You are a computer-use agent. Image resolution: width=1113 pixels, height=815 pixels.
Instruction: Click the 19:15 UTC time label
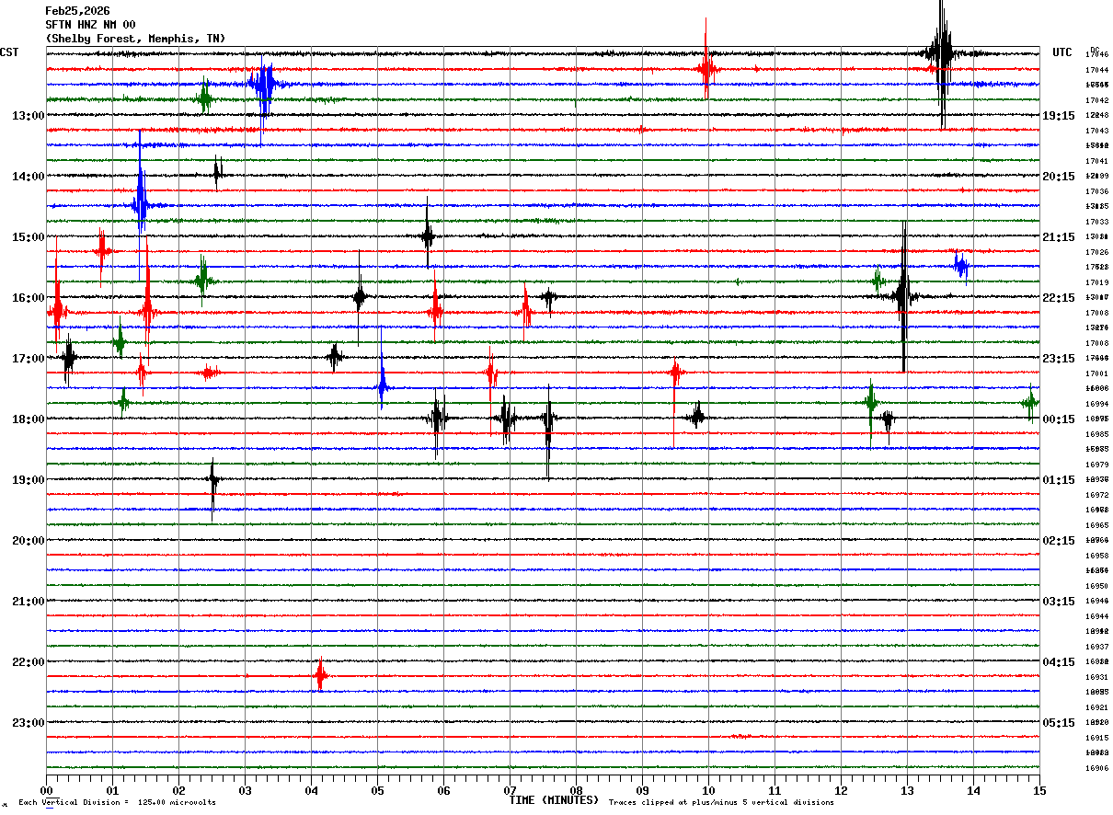[1059, 116]
